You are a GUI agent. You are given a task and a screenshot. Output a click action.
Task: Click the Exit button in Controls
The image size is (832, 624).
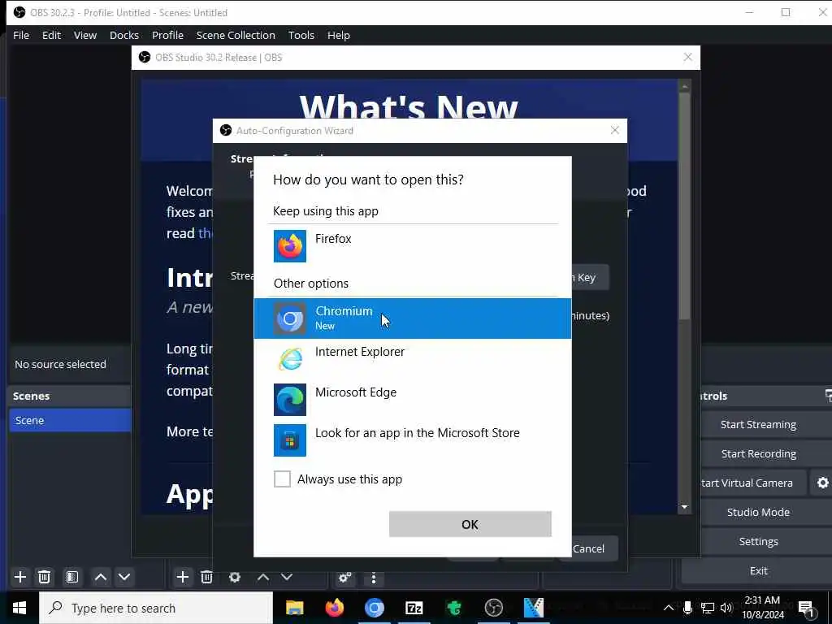[758, 570]
